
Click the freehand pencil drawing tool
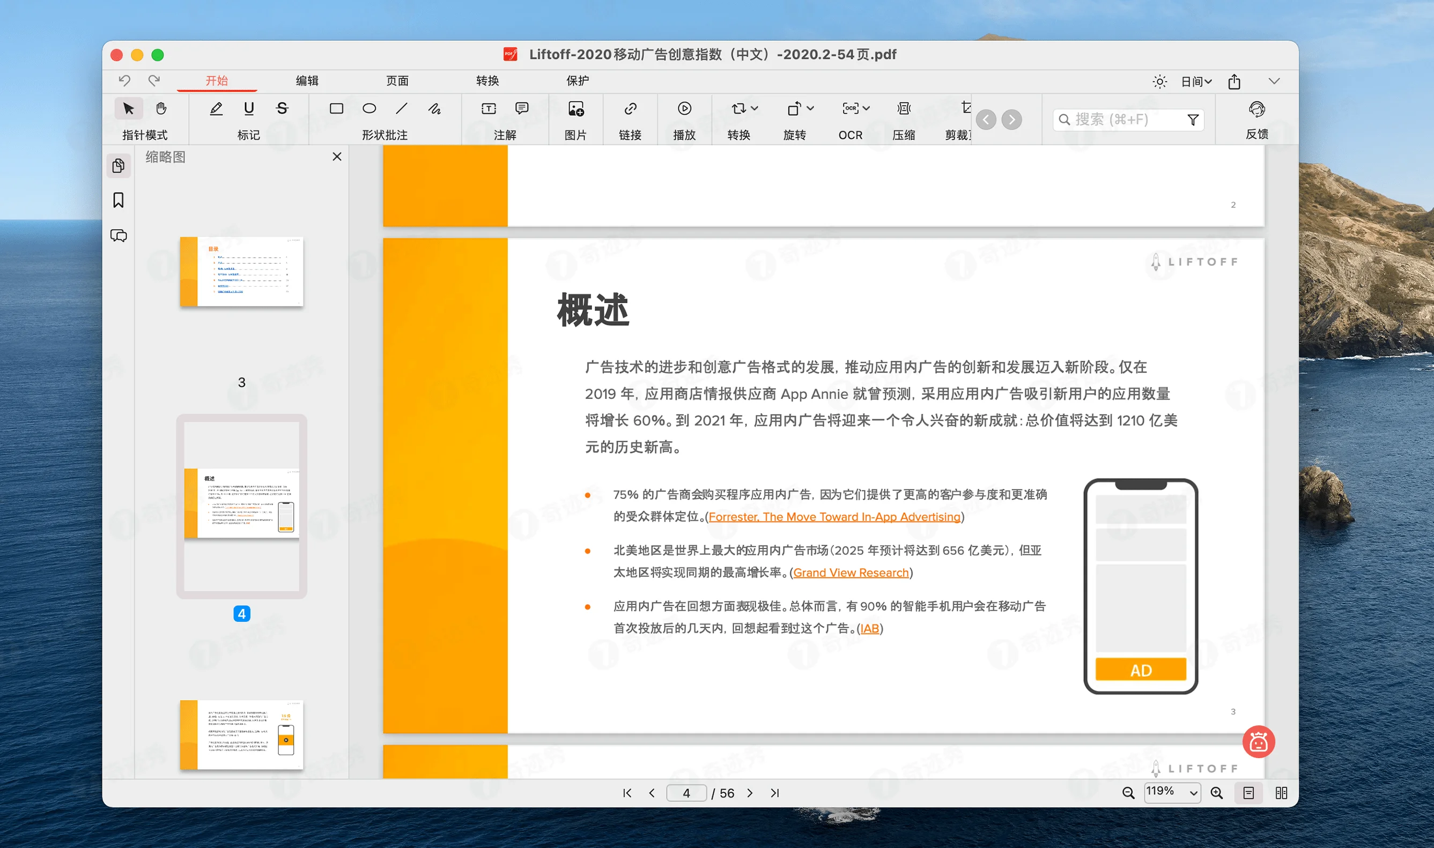coord(434,109)
